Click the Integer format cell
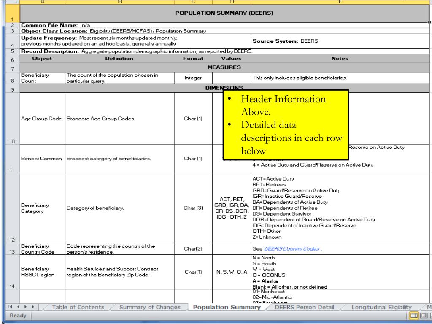Viewport: 432px width, 324px height. click(x=193, y=78)
